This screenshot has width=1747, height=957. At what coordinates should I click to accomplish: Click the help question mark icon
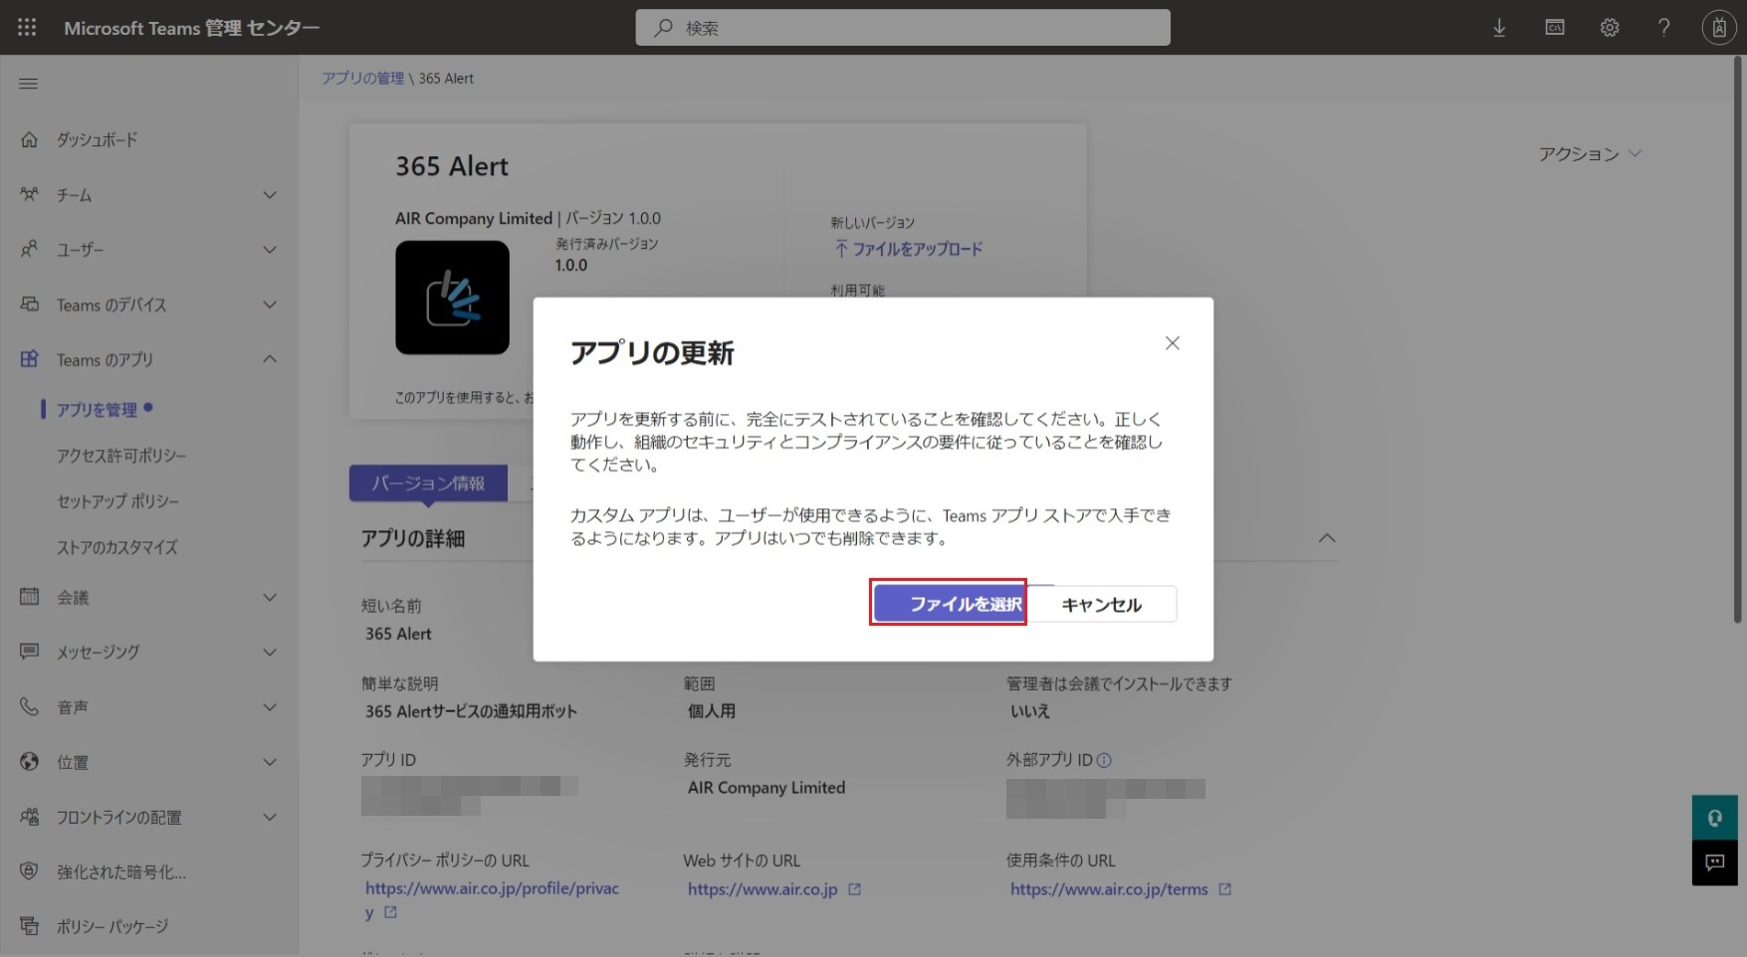1663,28
